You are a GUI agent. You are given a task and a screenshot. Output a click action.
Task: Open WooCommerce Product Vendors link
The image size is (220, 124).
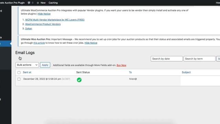click(x=43, y=24)
